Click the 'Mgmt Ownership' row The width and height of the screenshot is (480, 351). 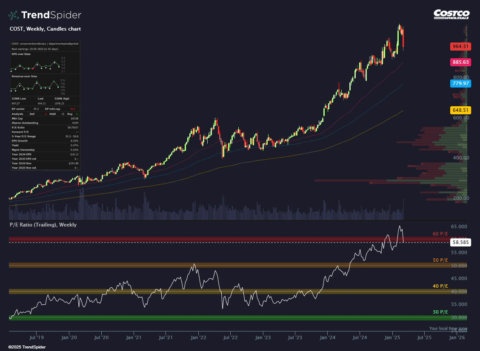click(45, 150)
